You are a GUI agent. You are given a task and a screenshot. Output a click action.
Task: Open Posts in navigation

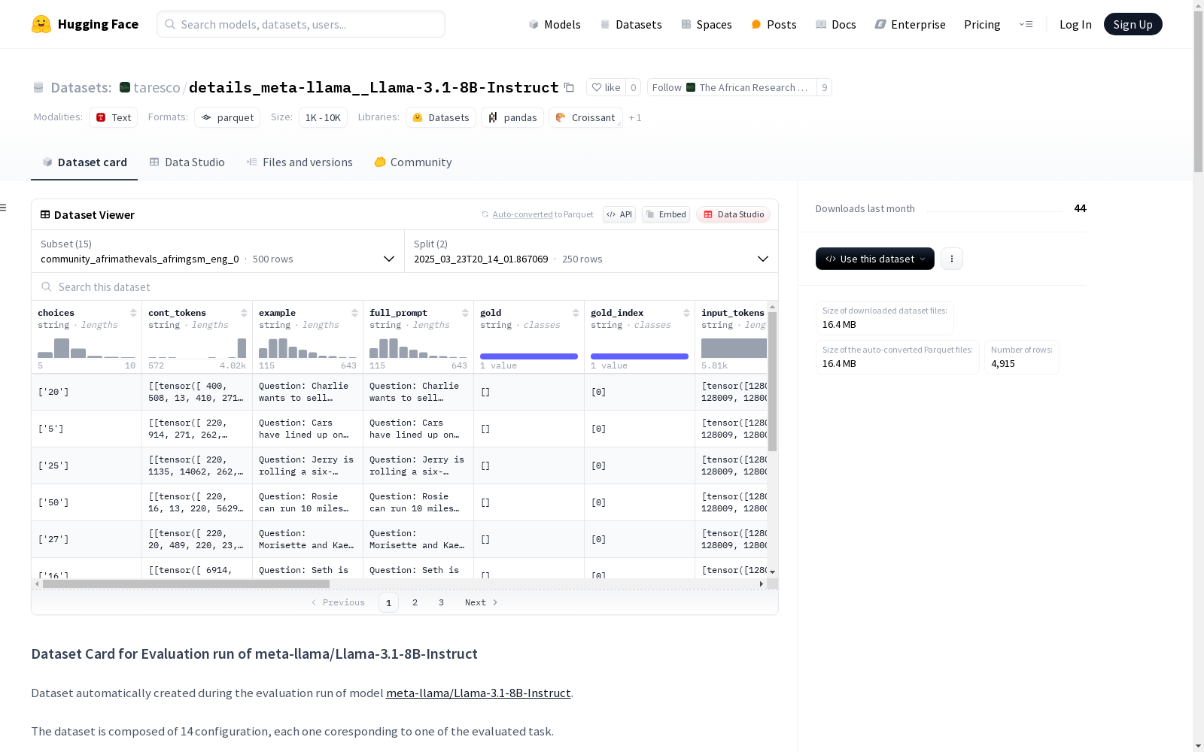[774, 24]
